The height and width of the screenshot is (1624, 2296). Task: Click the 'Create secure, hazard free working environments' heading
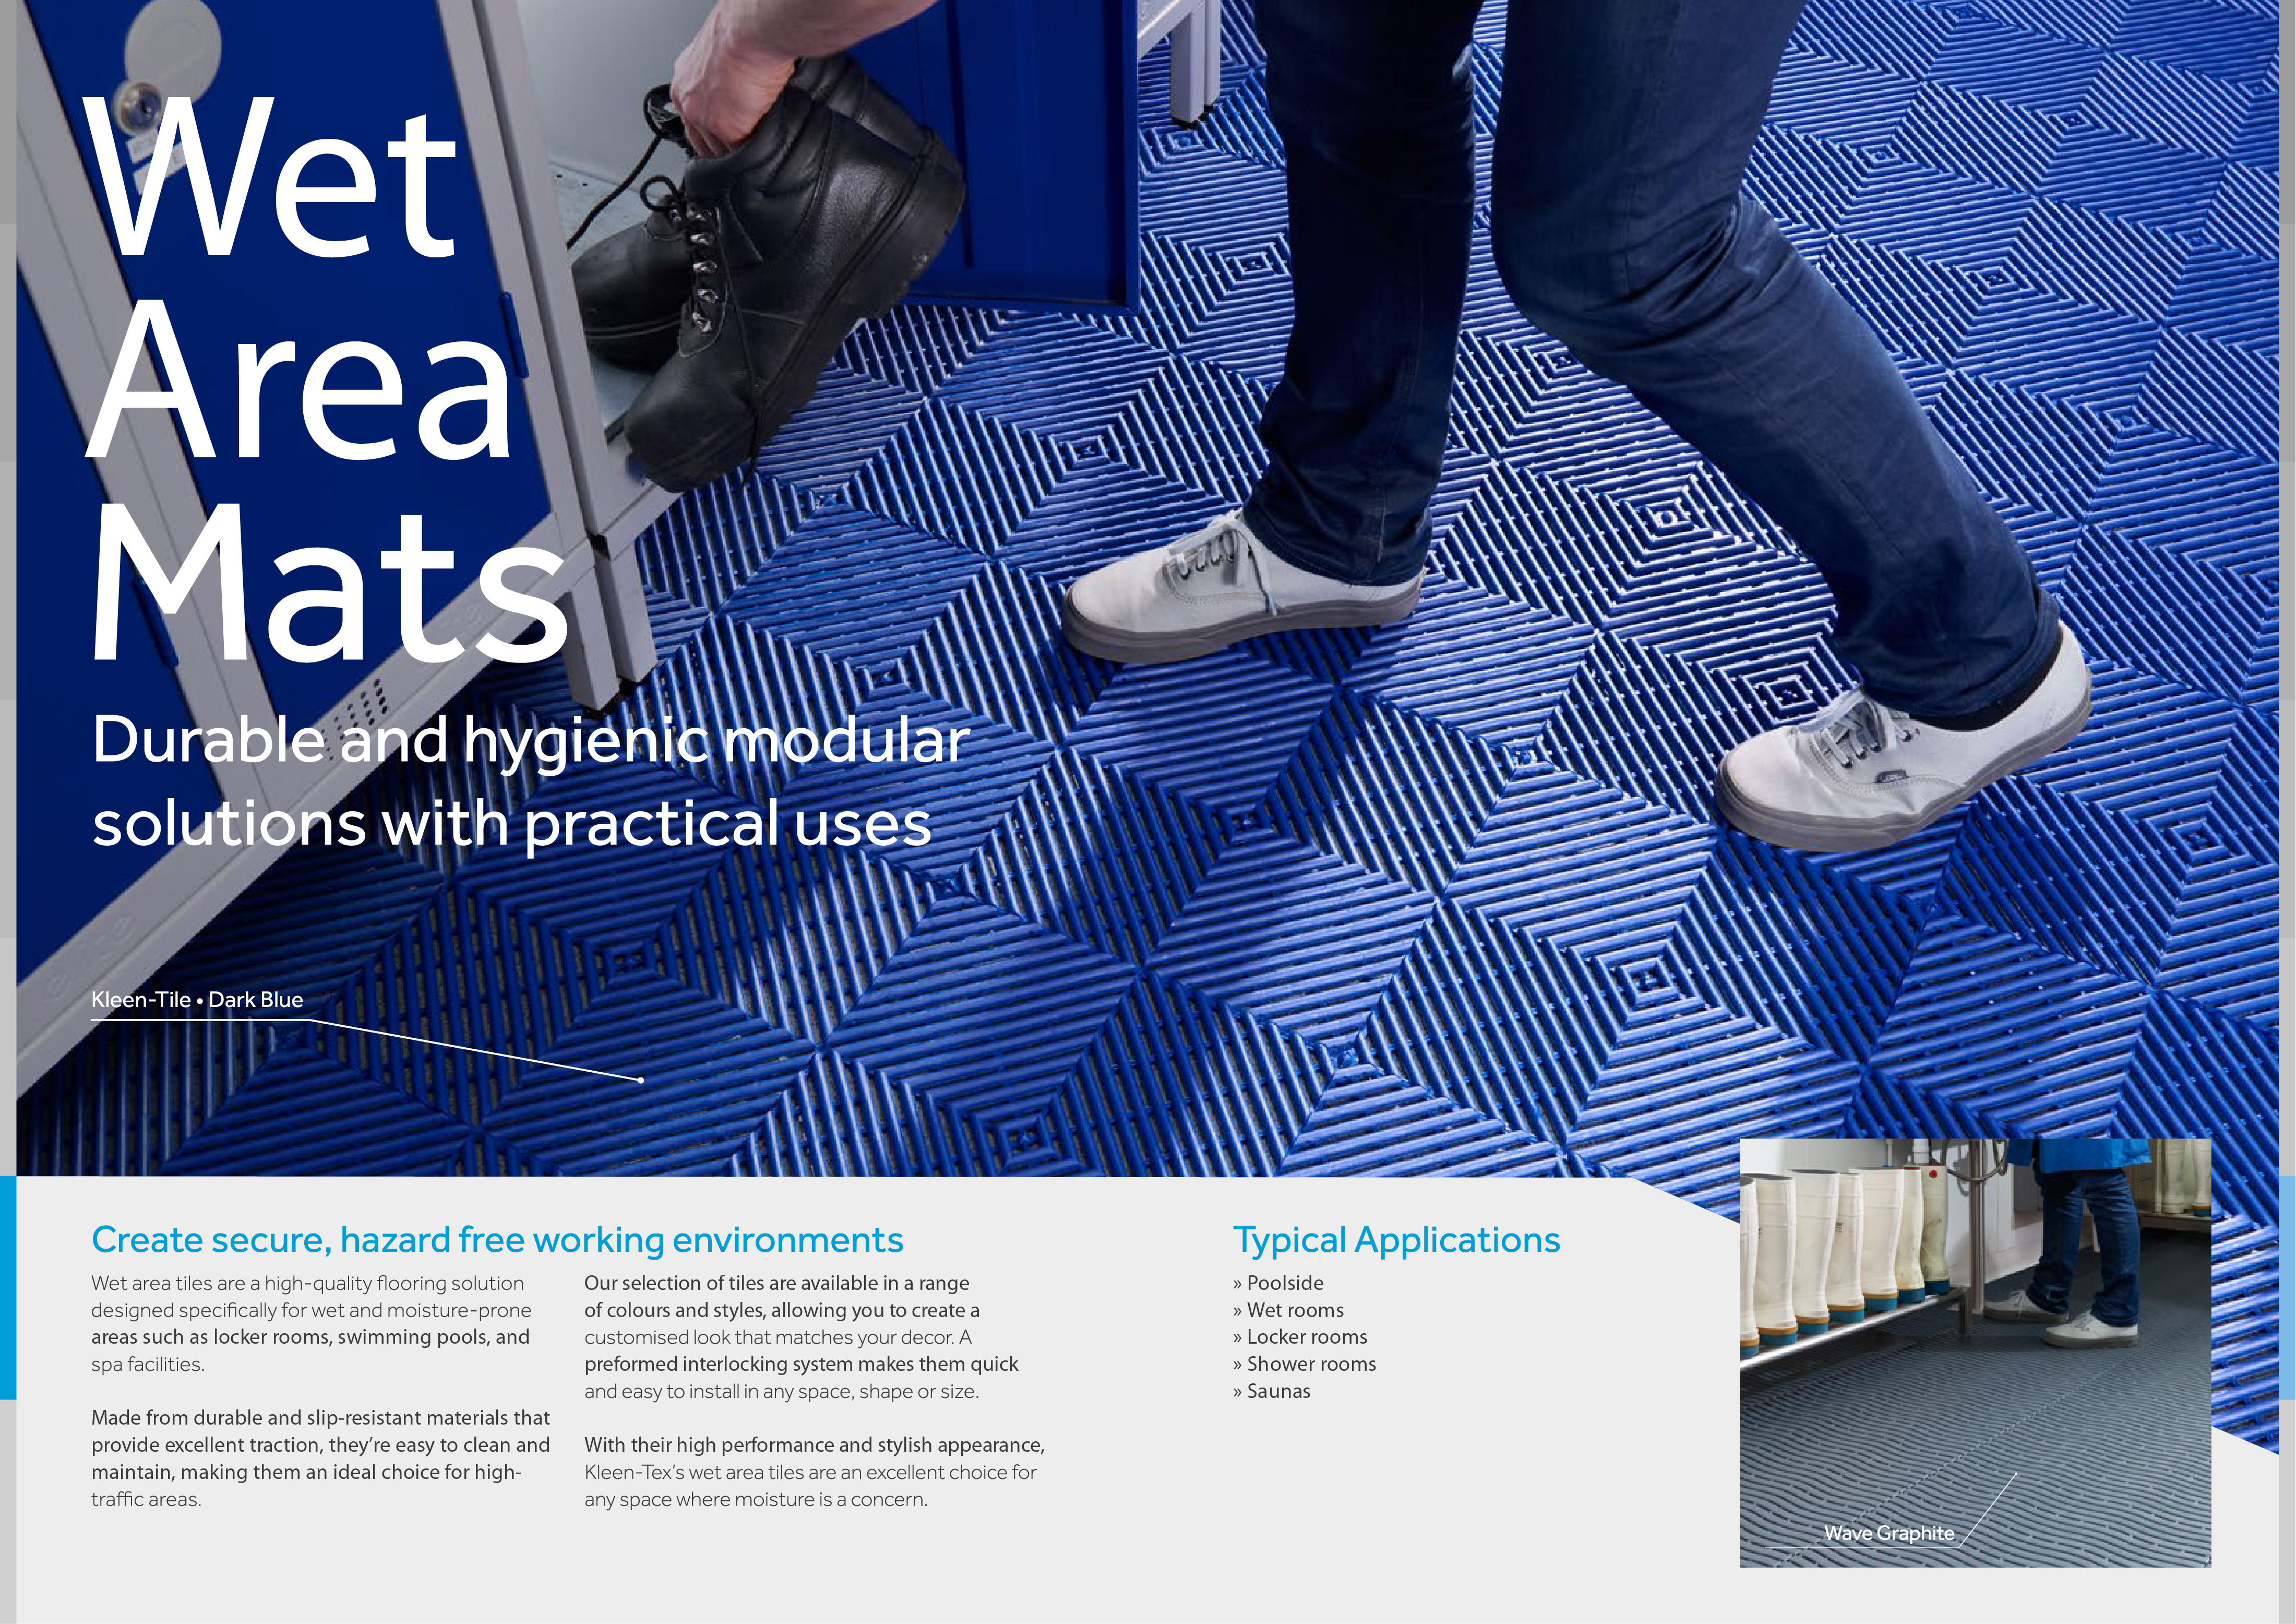click(497, 1240)
